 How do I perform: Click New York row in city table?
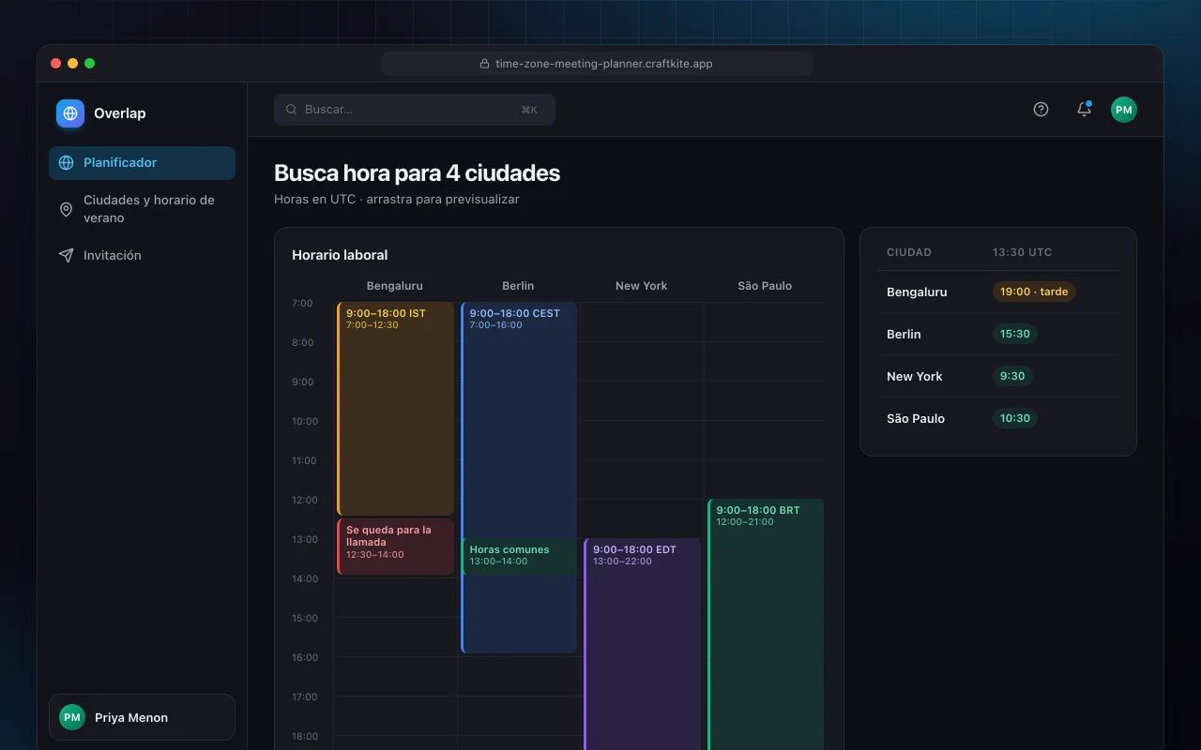[x=998, y=376]
